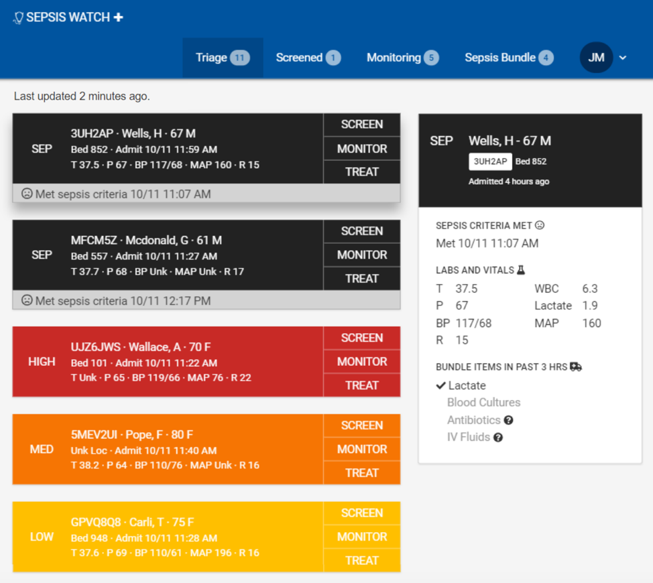Expand the user menu chevron beside JM
Viewport: 653px width, 583px height.
tap(623, 58)
